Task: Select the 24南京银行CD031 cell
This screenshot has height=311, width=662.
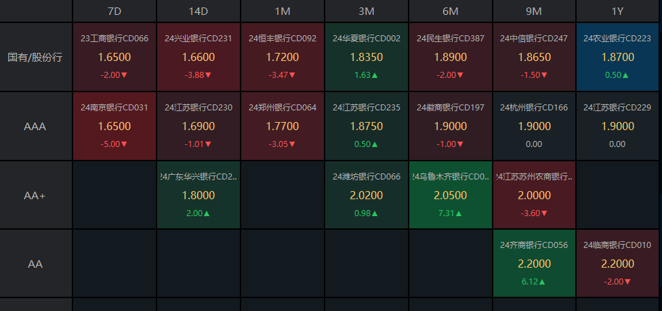Action: click(115, 126)
